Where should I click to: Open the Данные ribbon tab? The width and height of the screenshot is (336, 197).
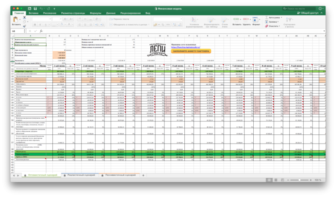point(111,13)
